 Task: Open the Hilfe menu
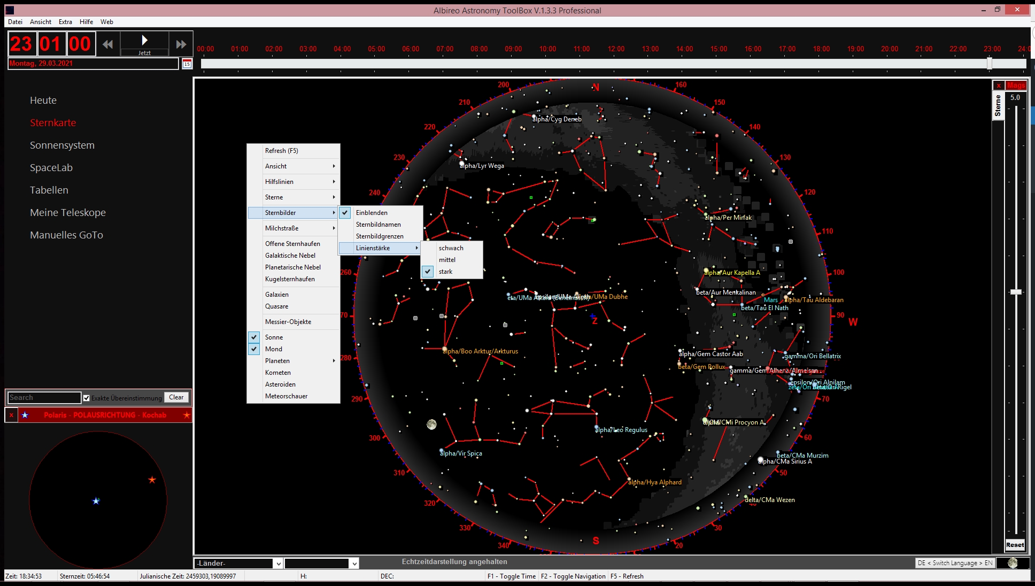click(86, 22)
